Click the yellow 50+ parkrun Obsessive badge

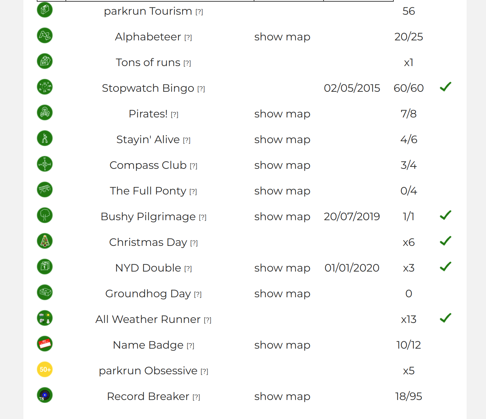tap(45, 370)
